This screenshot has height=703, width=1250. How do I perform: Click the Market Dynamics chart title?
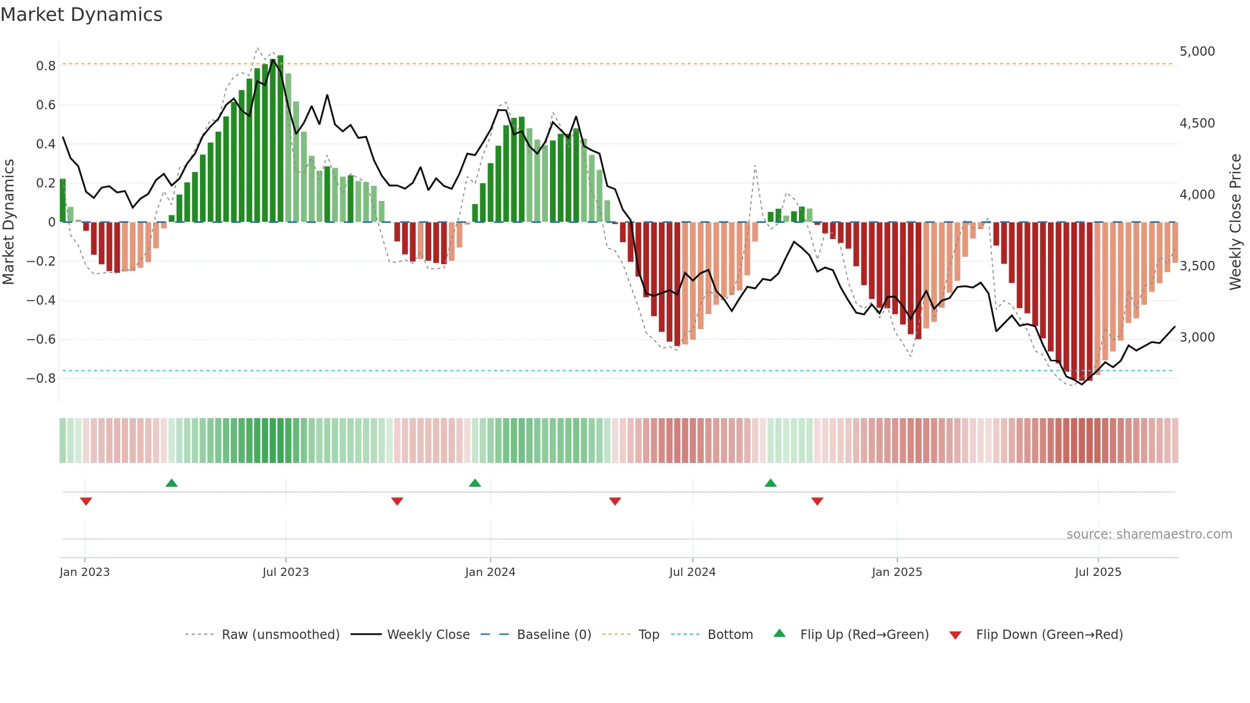[x=81, y=15]
